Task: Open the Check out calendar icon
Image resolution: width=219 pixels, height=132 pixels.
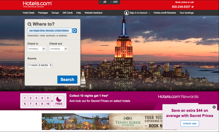Action: click(66, 49)
